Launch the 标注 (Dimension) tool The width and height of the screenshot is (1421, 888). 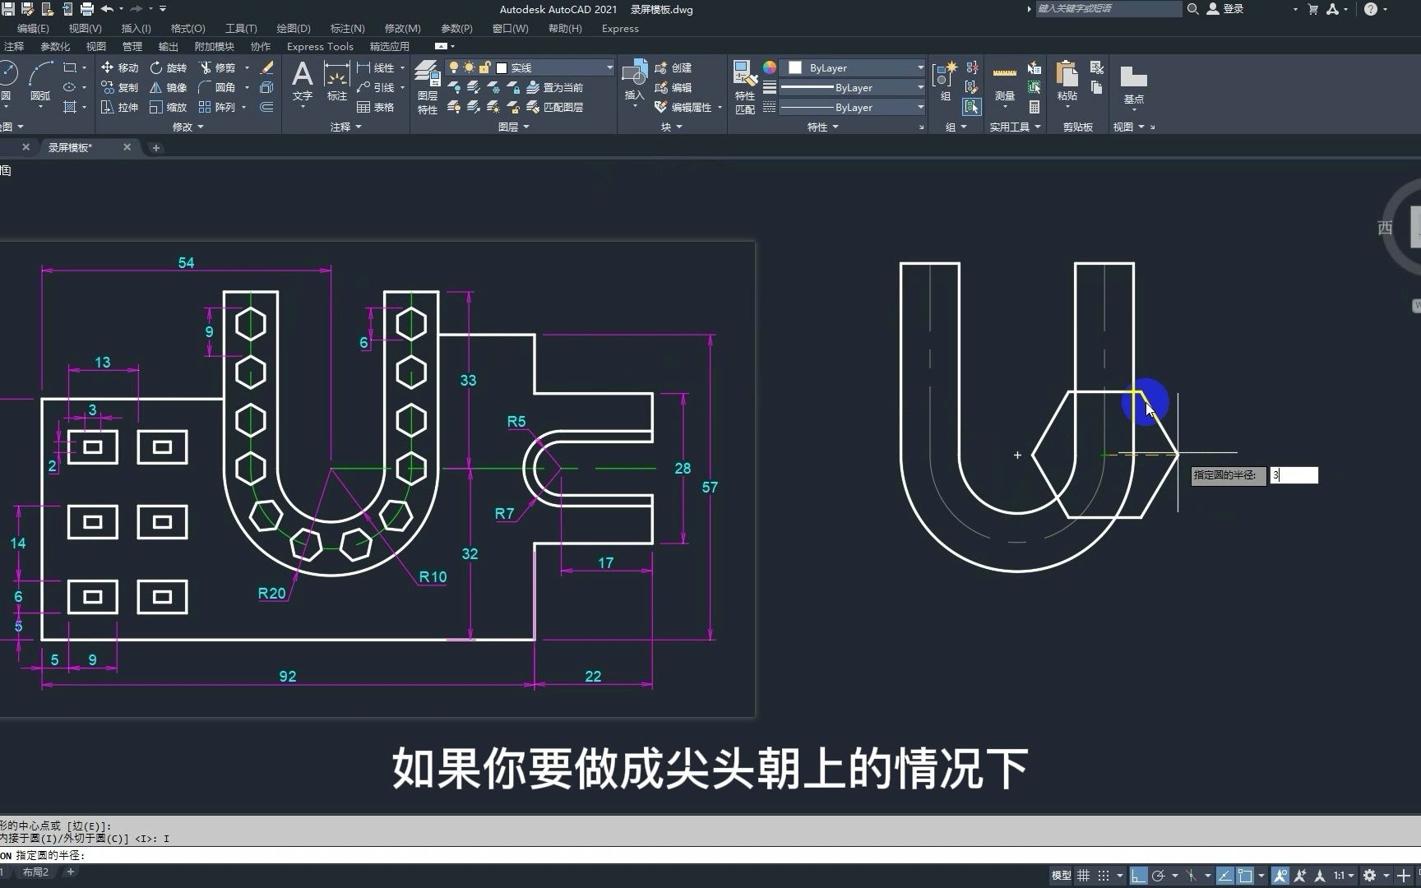(336, 78)
